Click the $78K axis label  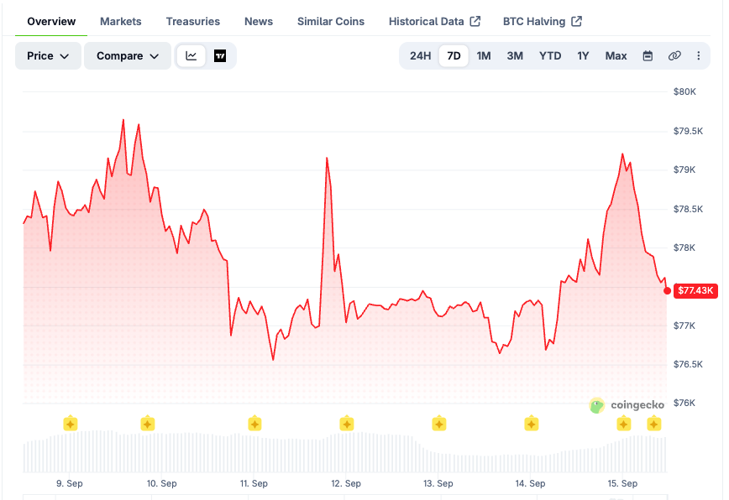(x=684, y=247)
